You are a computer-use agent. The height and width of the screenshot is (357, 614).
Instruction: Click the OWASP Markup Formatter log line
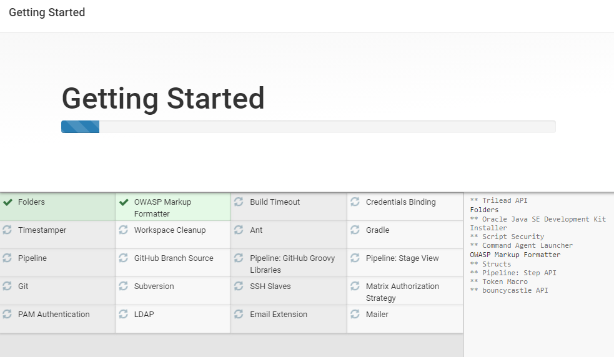coord(515,255)
